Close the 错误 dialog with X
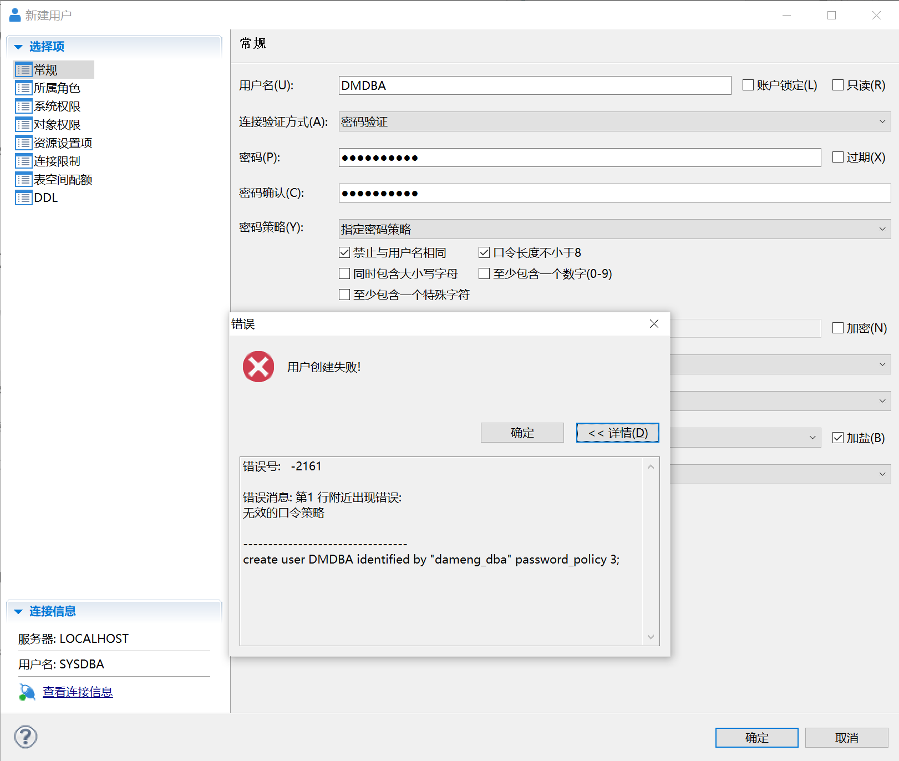899x761 pixels. (x=654, y=324)
